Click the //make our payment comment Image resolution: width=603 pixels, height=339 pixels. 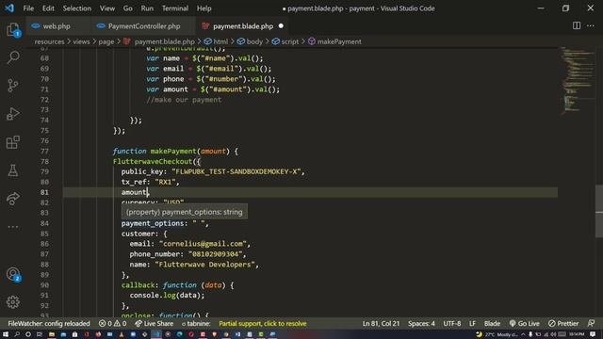pyautogui.click(x=184, y=100)
